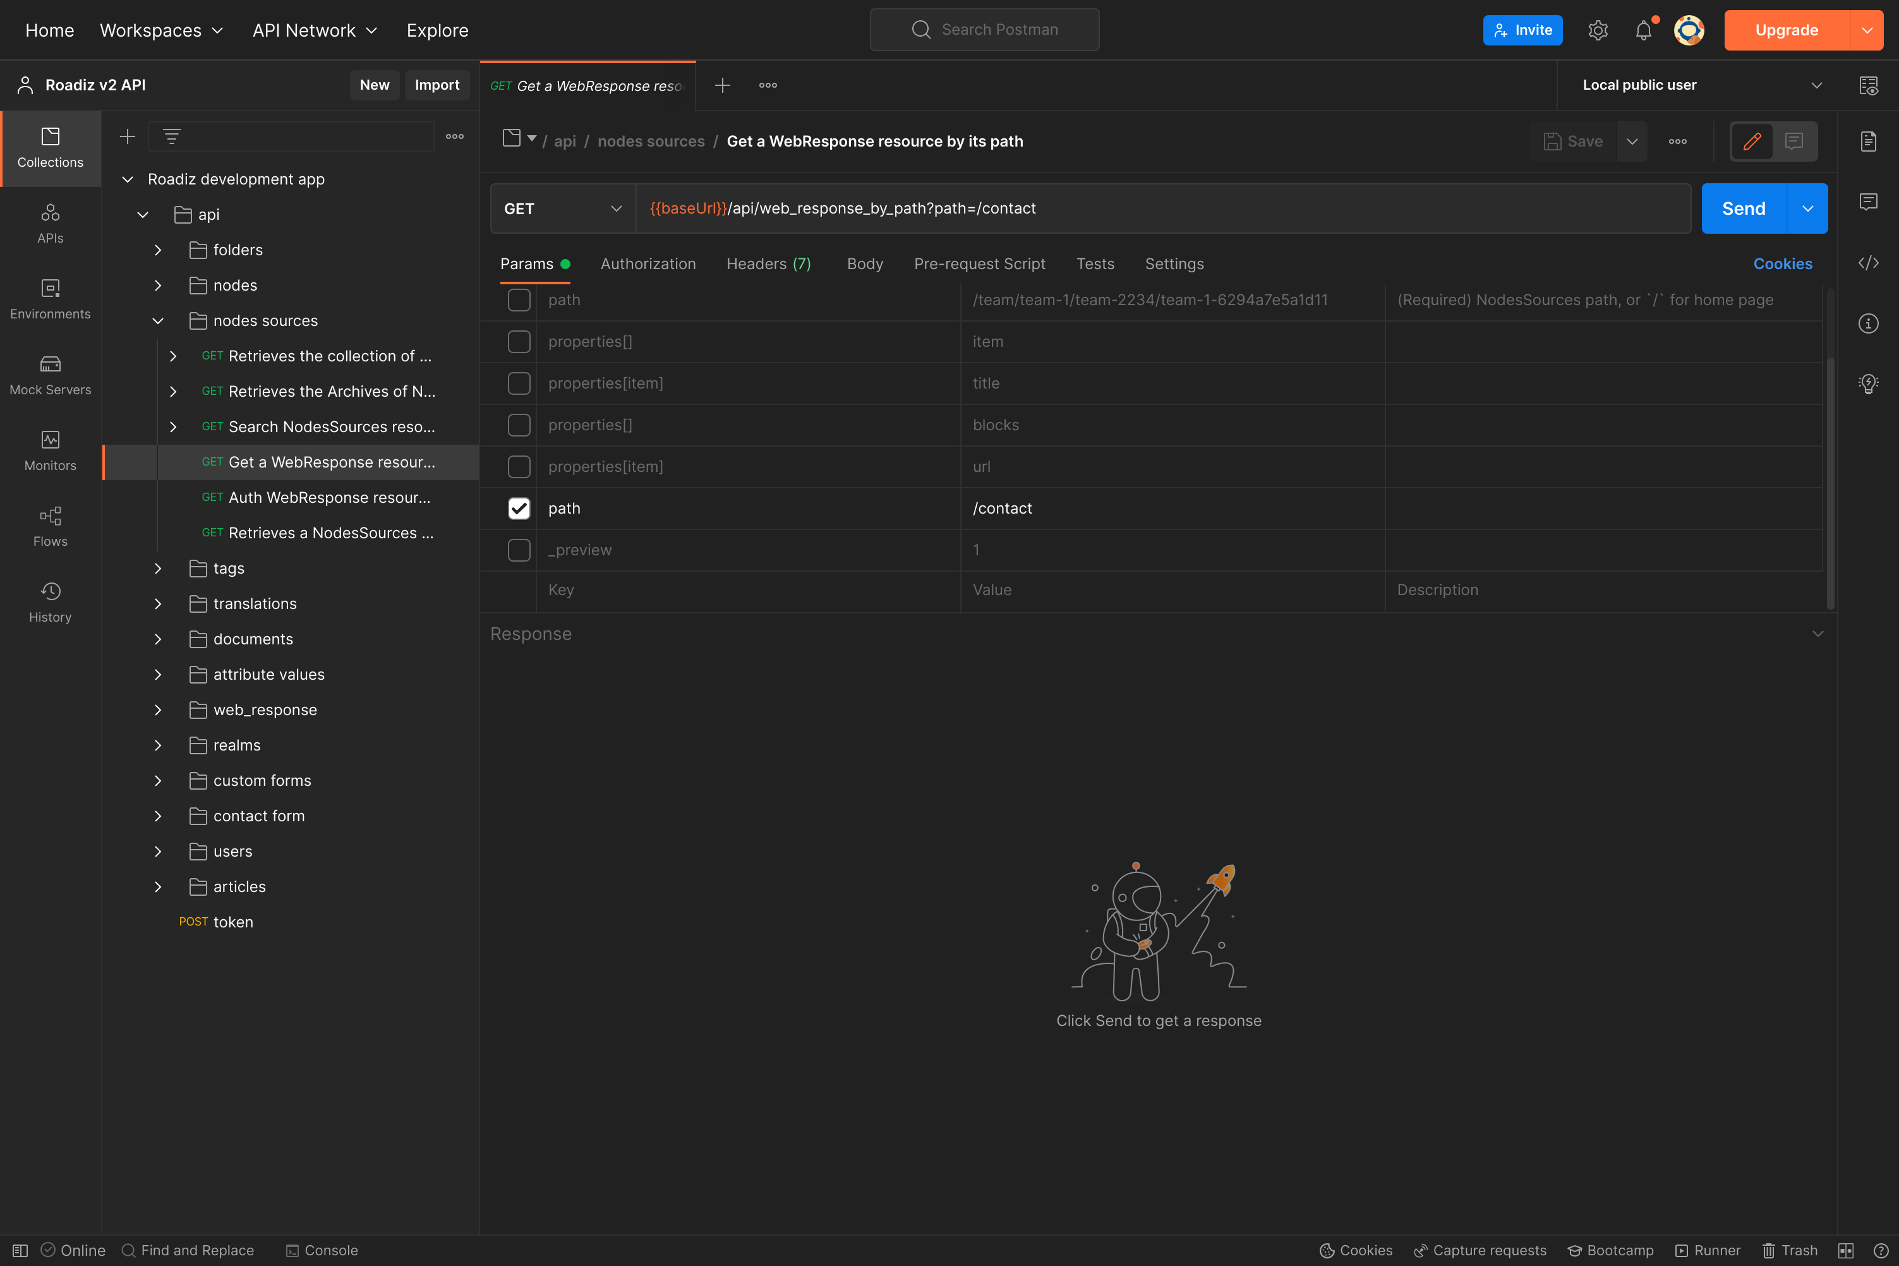Open the environment quick look icon
Viewport: 1899px width, 1266px height.
tap(1868, 85)
